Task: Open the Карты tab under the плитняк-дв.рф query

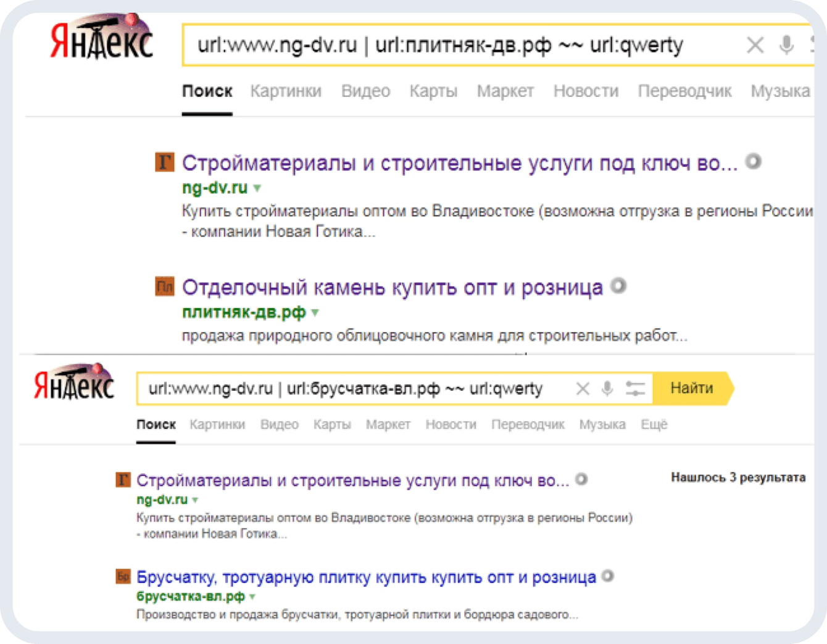Action: (x=433, y=91)
